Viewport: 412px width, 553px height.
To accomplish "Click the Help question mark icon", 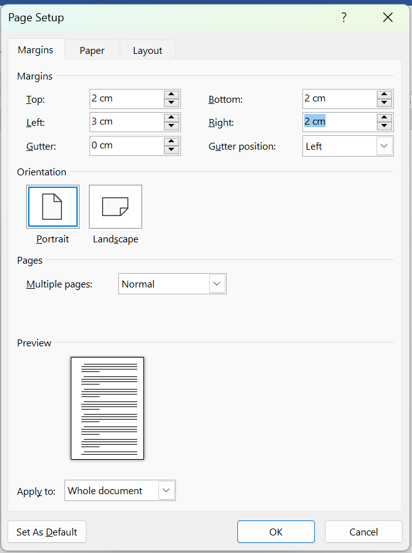I will pyautogui.click(x=344, y=18).
